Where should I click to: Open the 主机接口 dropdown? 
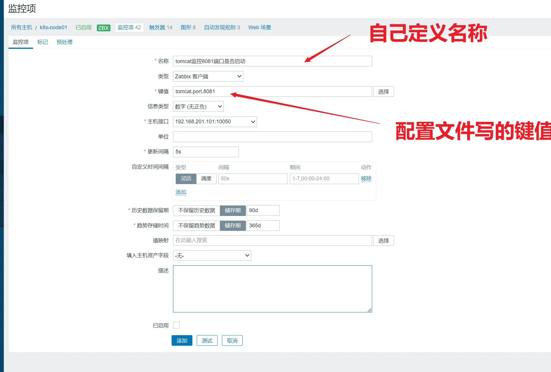215,122
